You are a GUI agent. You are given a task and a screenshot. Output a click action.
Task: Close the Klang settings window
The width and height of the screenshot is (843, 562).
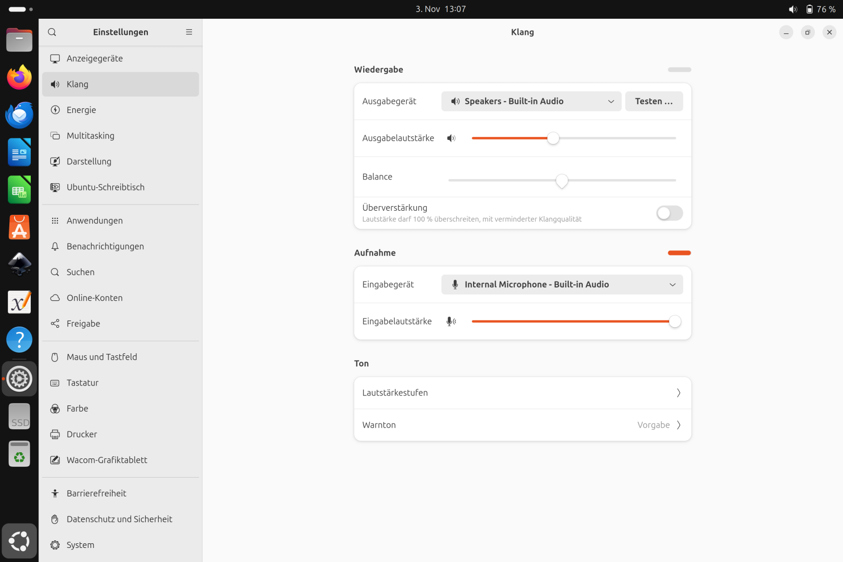pos(829,32)
